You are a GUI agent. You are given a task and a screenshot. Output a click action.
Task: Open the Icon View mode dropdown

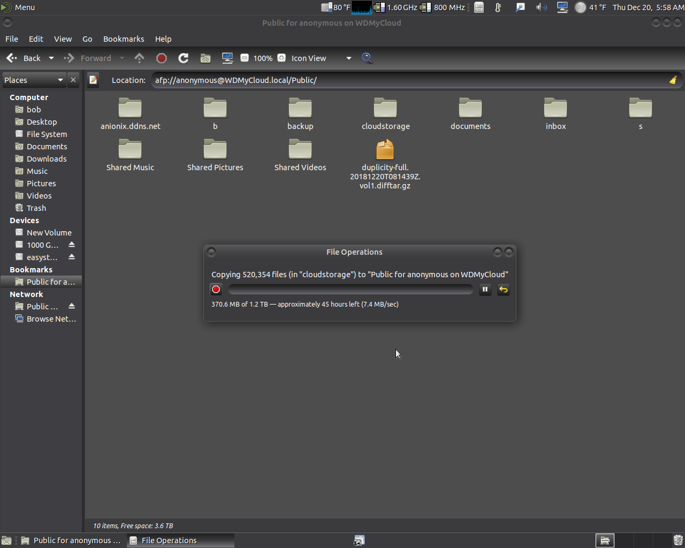[322, 58]
